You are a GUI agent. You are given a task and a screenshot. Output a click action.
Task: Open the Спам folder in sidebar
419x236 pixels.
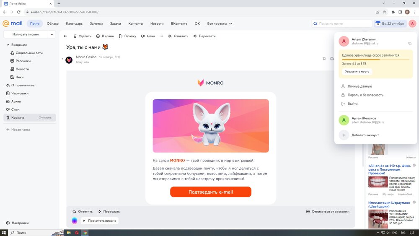[x=15, y=109]
